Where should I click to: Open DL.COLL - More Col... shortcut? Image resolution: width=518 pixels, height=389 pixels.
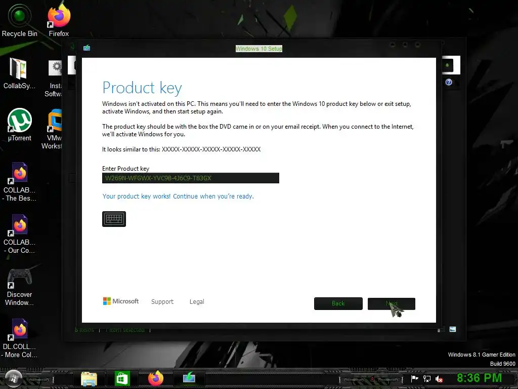[x=20, y=338]
